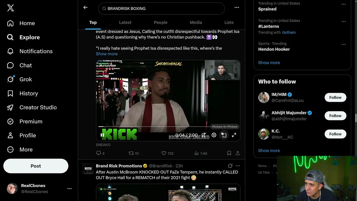Viewport: 357px width, 201px height.
Task: Repost the post with 10 reposts
Action: pyautogui.click(x=134, y=153)
